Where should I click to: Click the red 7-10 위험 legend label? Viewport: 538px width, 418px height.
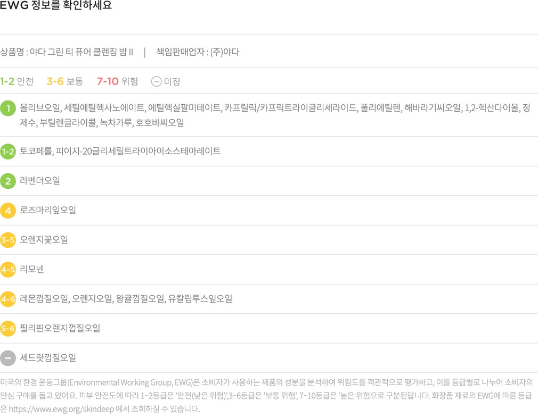click(x=117, y=81)
